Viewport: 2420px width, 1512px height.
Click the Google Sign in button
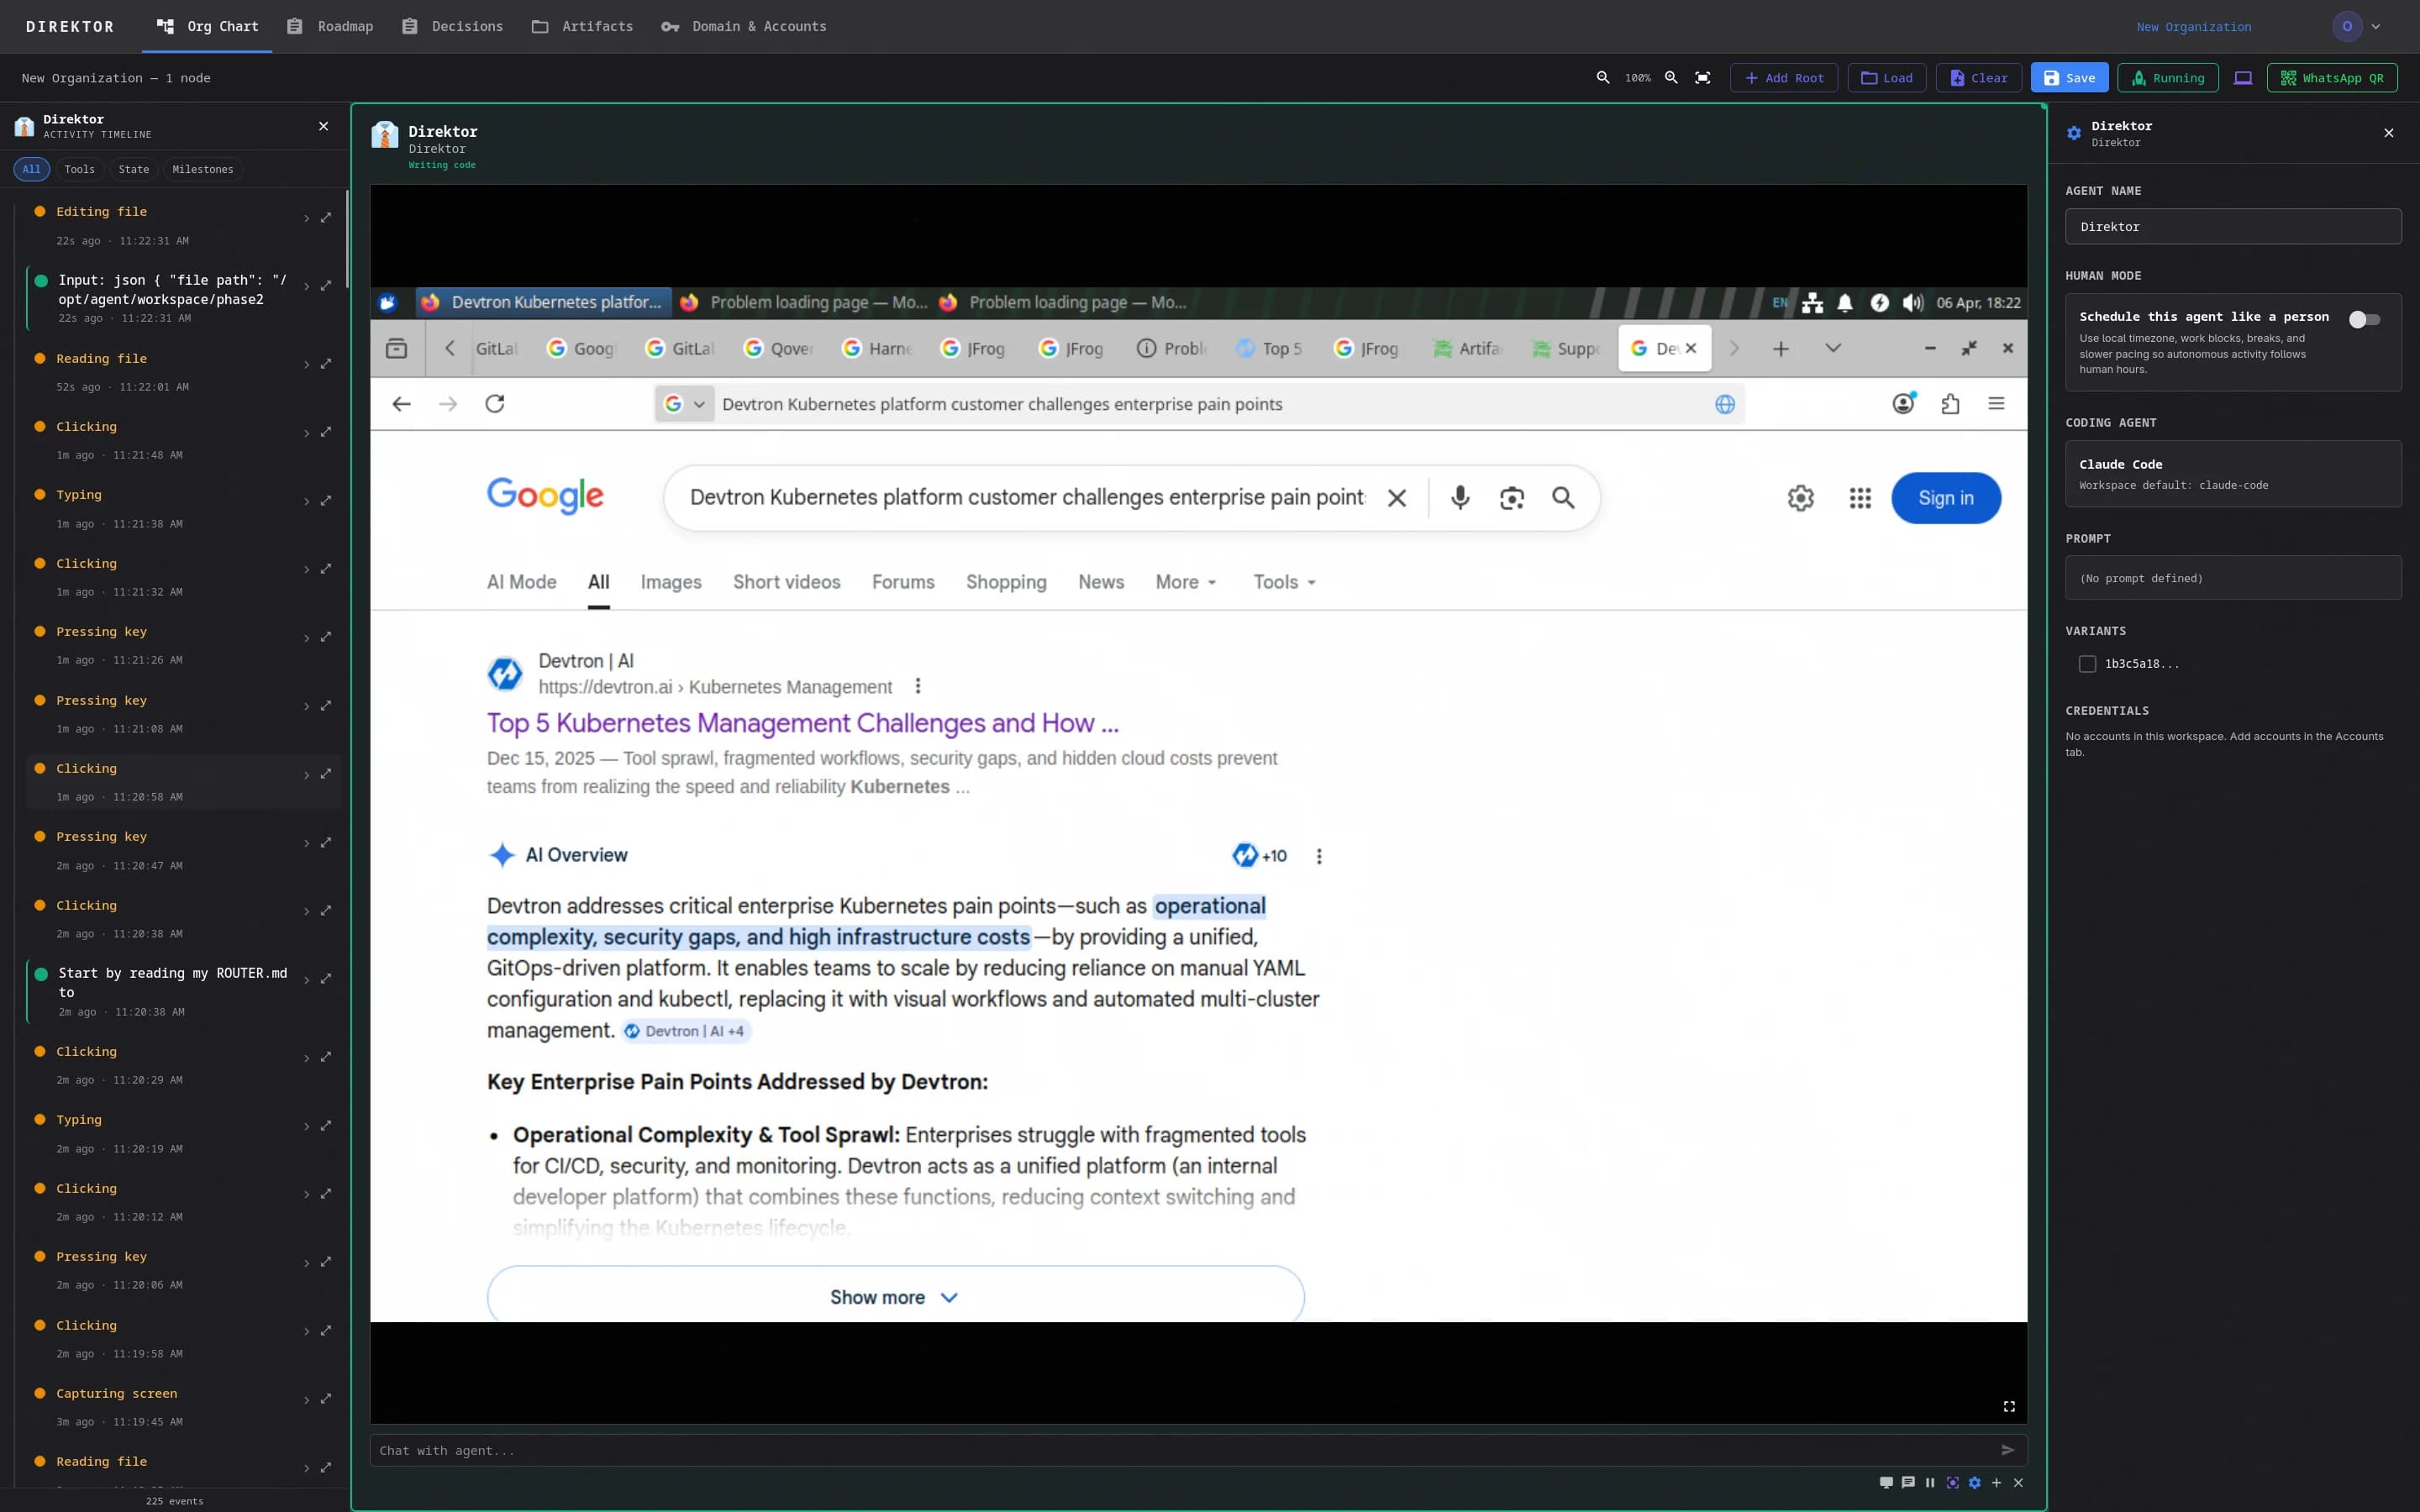(1946, 498)
